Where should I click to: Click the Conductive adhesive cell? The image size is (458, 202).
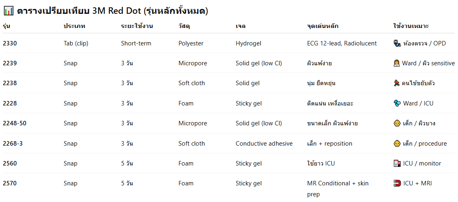point(264,144)
